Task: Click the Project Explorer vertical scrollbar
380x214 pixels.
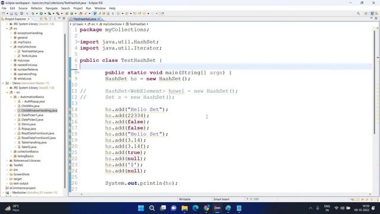Action: point(65,111)
